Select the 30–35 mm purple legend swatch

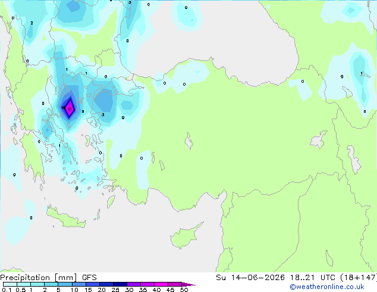coord(133,284)
